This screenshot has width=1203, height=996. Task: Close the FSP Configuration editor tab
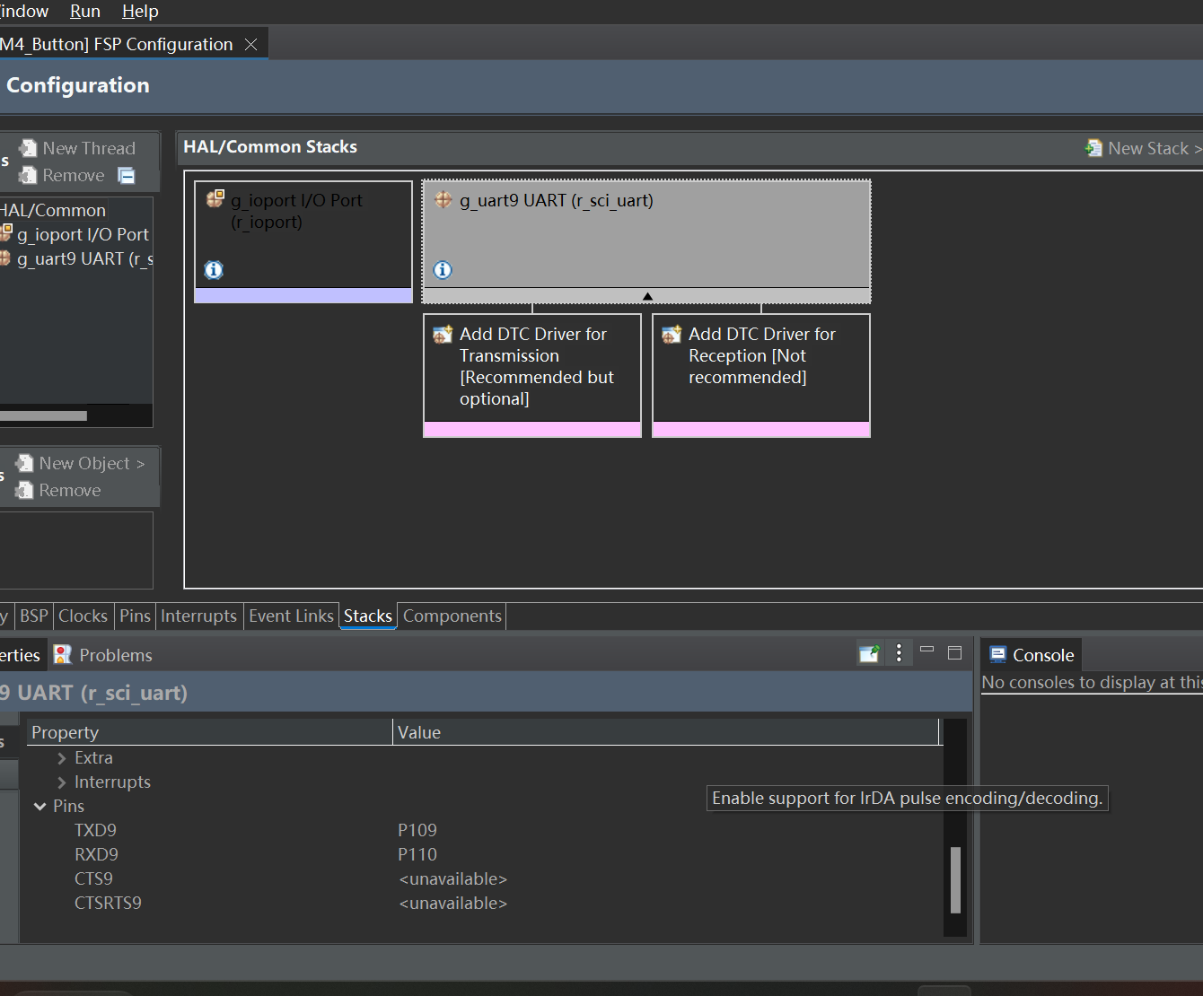pos(251,44)
